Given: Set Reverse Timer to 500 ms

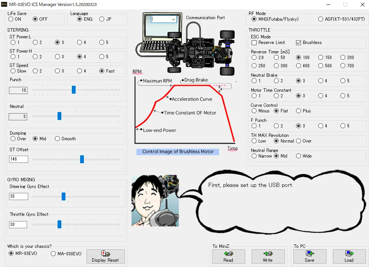Looking at the screenshot, I should point(321,66).
